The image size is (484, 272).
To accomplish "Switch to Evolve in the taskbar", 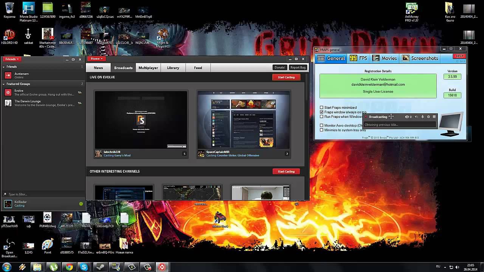I will pyautogui.click(x=162, y=267).
